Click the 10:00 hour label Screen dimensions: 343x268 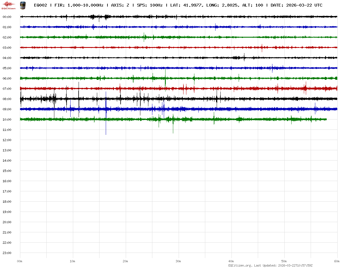point(7,119)
